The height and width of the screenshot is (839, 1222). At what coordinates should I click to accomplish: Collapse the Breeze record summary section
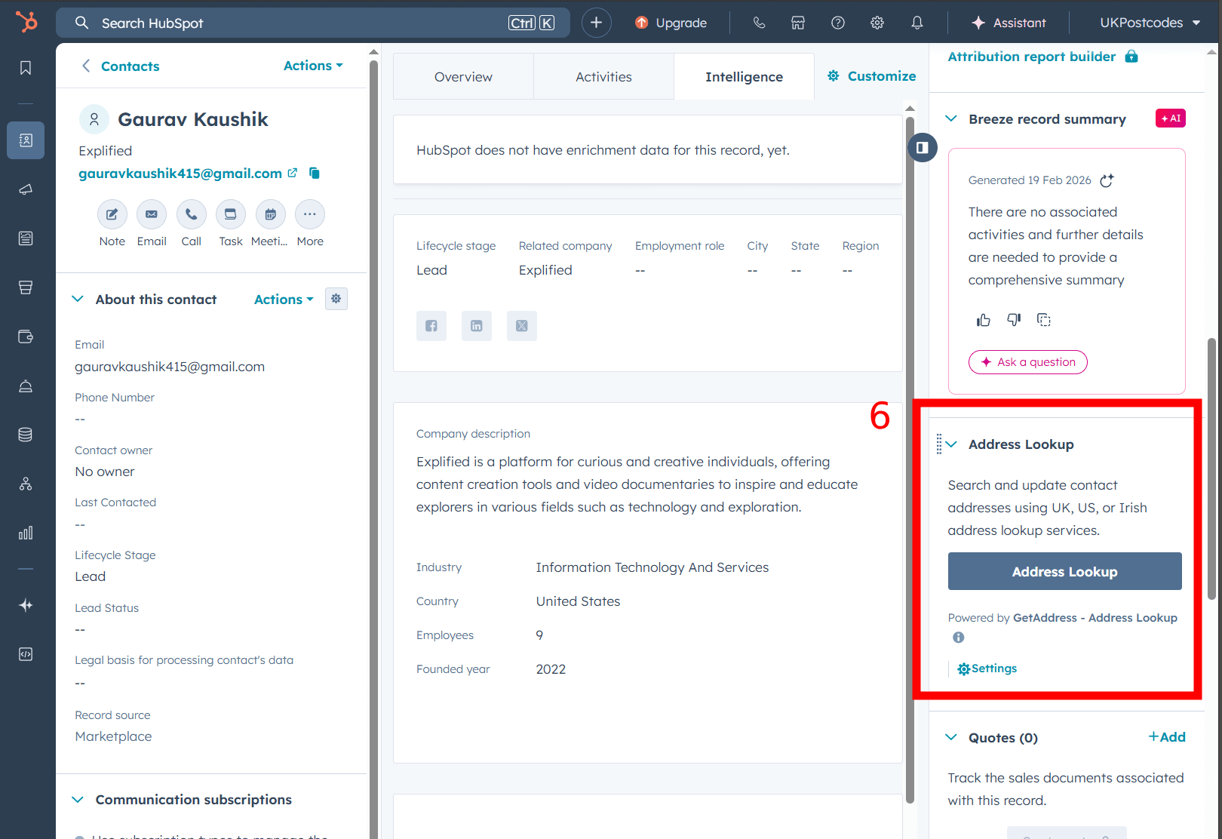[950, 118]
